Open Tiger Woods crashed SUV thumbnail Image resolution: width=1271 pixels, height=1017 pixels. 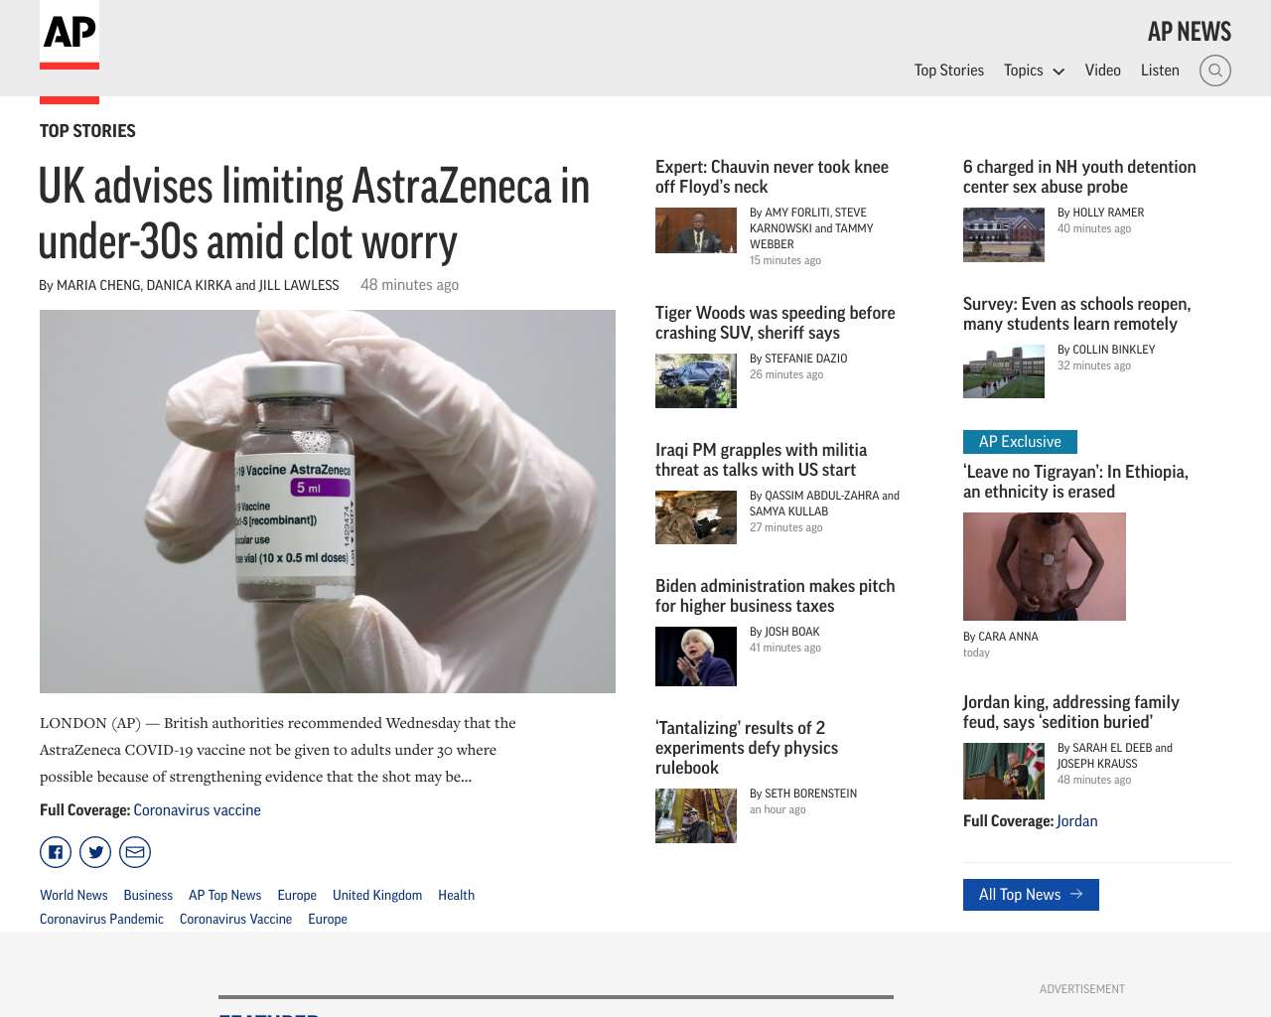696,380
